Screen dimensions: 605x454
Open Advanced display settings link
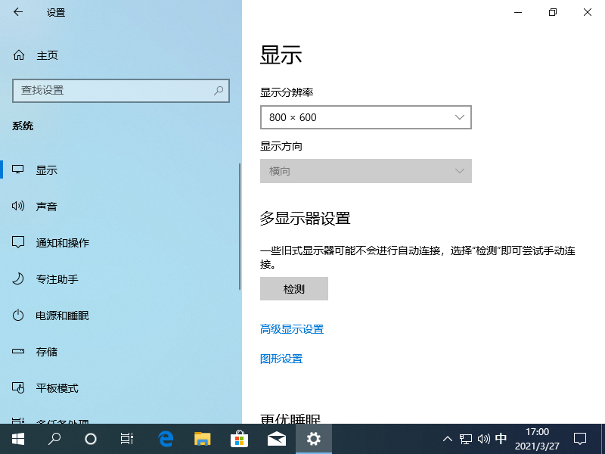[292, 329]
